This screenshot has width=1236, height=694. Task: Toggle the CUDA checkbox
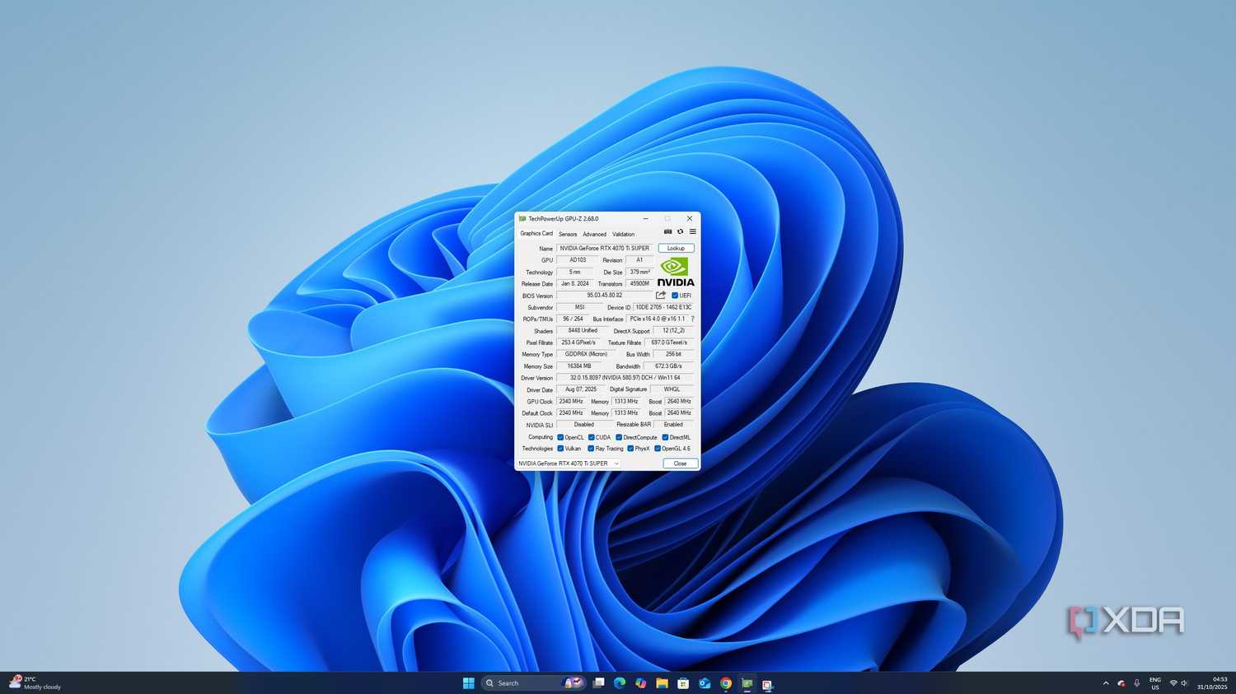(591, 437)
